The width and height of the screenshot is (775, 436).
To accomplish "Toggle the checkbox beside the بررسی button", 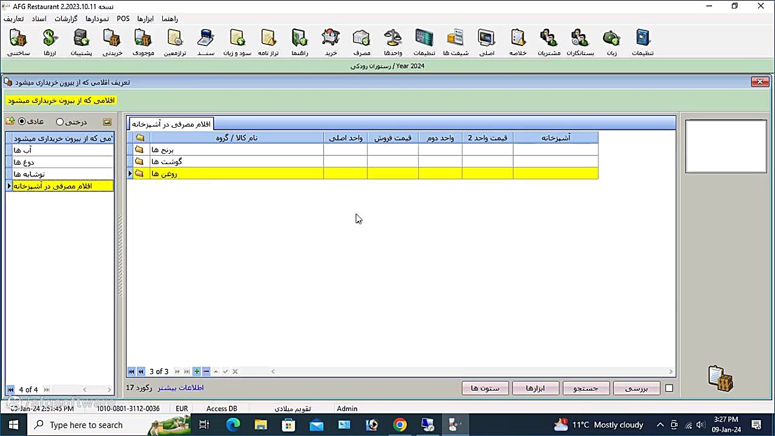I will [x=669, y=388].
